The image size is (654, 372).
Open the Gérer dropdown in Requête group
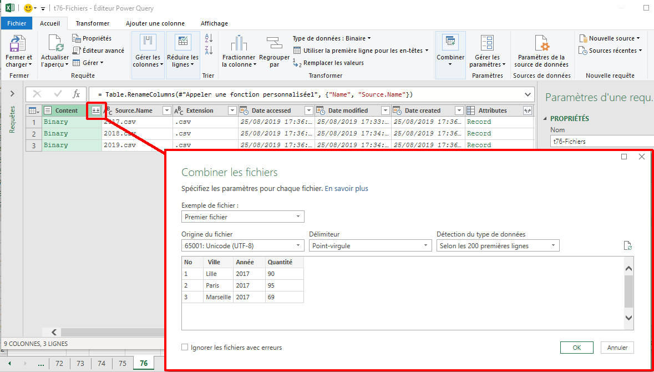(88, 63)
